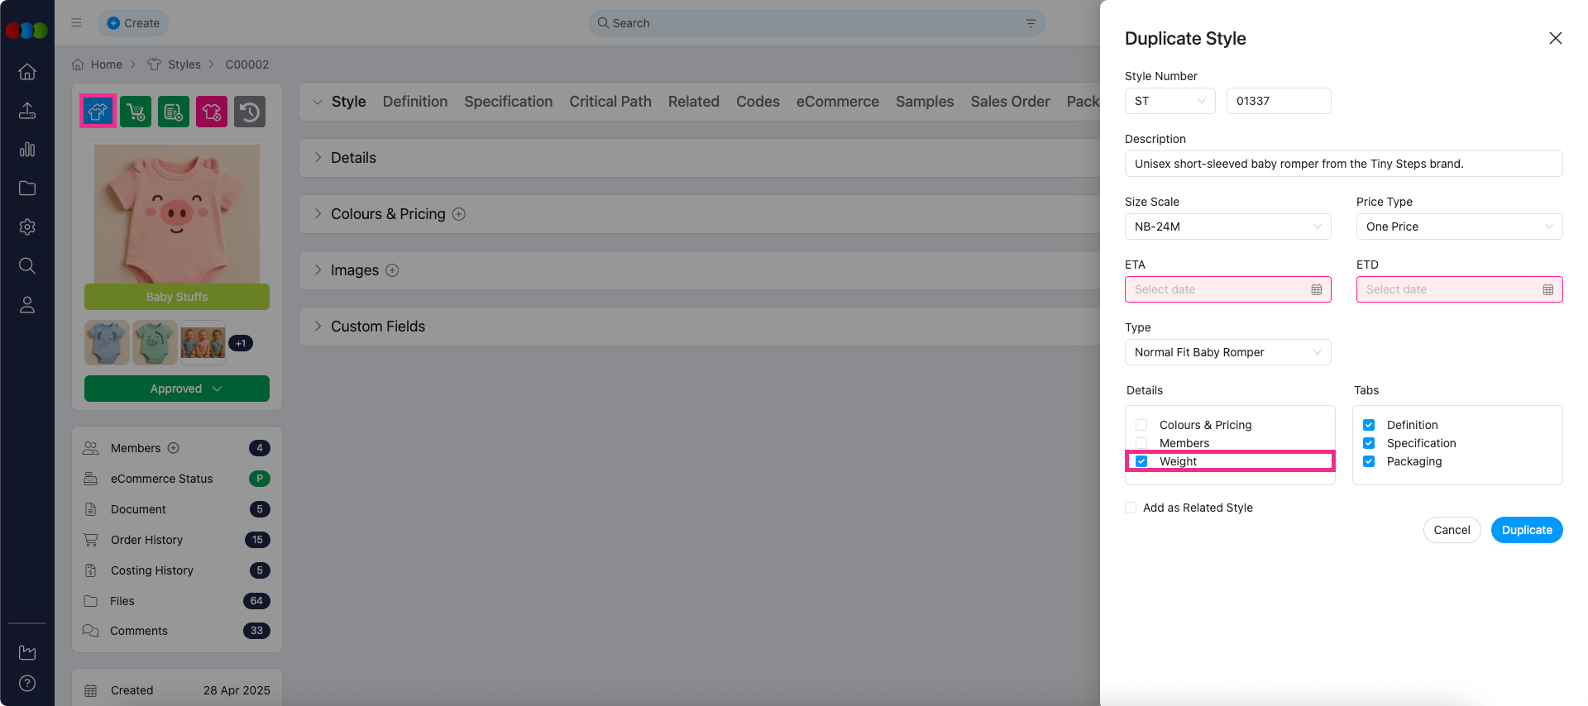The height and width of the screenshot is (706, 1588).
Task: Switch to the Critical Path tab
Action: click(x=610, y=102)
